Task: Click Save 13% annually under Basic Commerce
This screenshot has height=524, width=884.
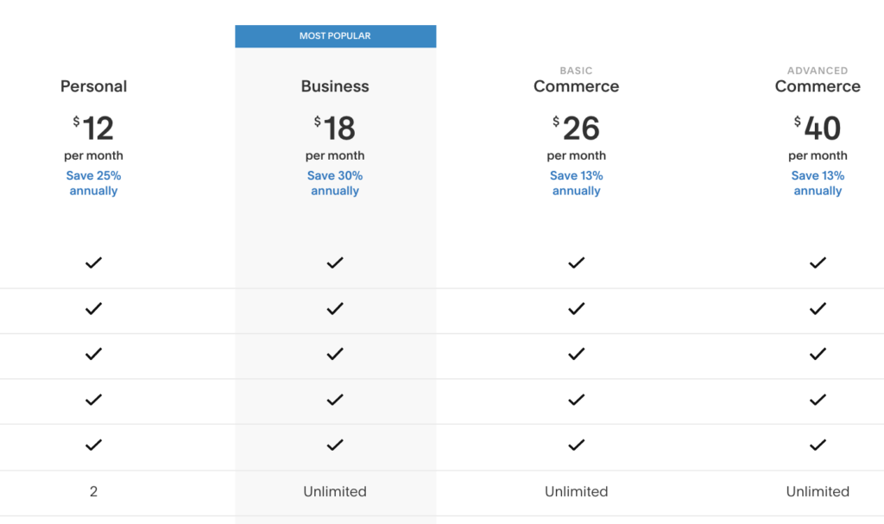Action: (x=576, y=183)
